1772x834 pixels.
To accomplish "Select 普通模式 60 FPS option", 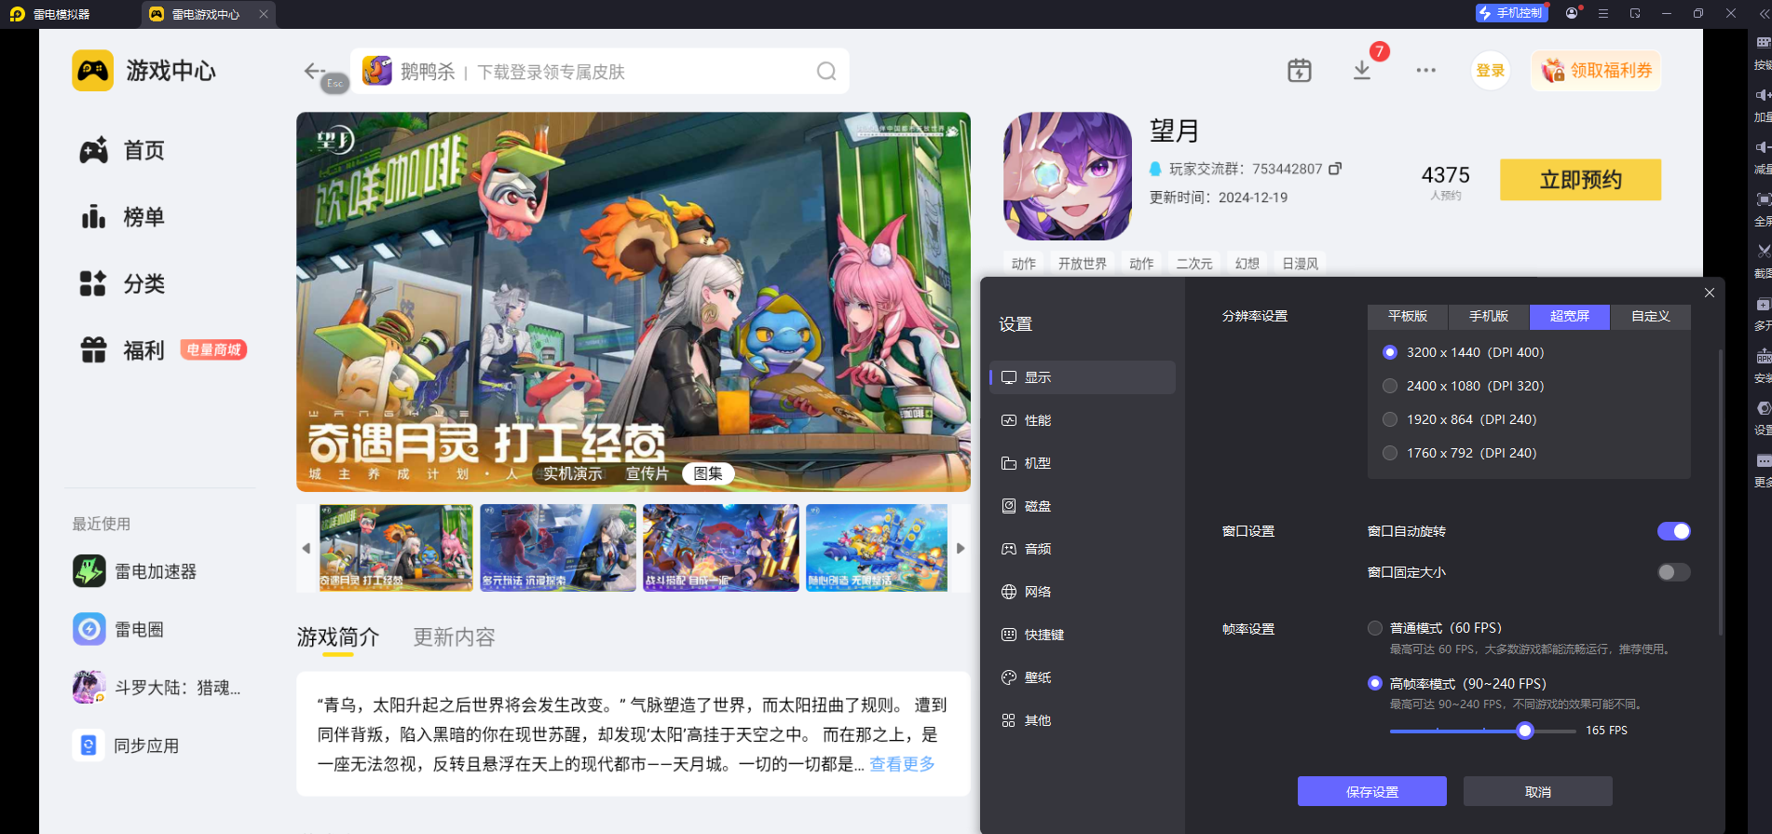I will [x=1375, y=628].
